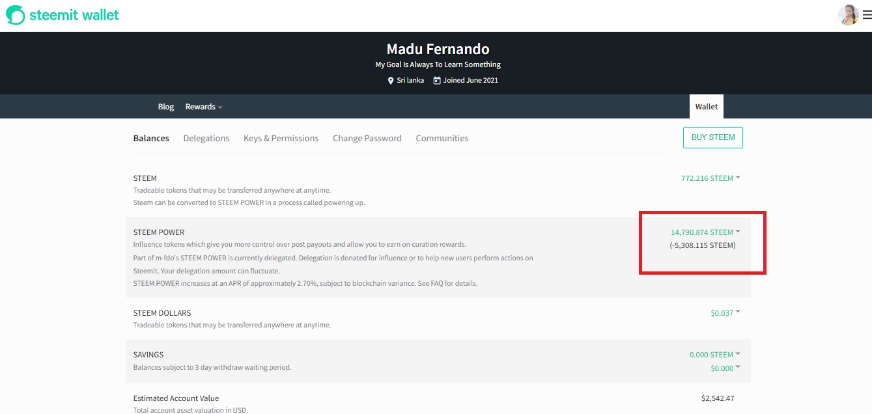This screenshot has height=414, width=872.
Task: Click the BUY STEEM button
Action: [x=713, y=137]
